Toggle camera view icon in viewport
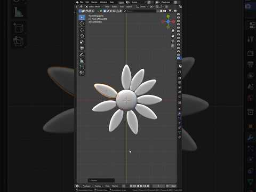 point(173,41)
